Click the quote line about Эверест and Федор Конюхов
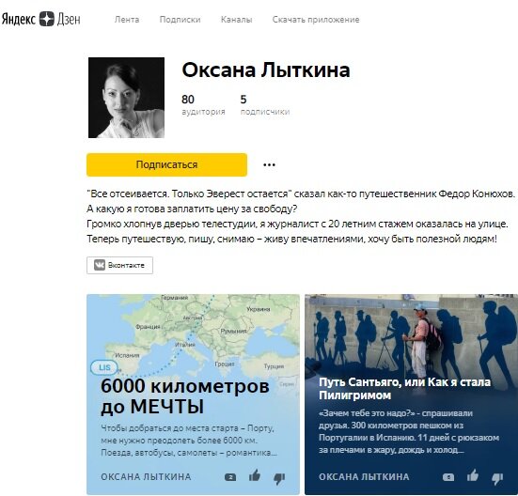The width and height of the screenshot is (518, 496). click(301, 194)
